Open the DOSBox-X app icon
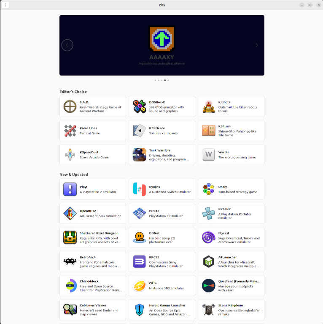 point(139,106)
